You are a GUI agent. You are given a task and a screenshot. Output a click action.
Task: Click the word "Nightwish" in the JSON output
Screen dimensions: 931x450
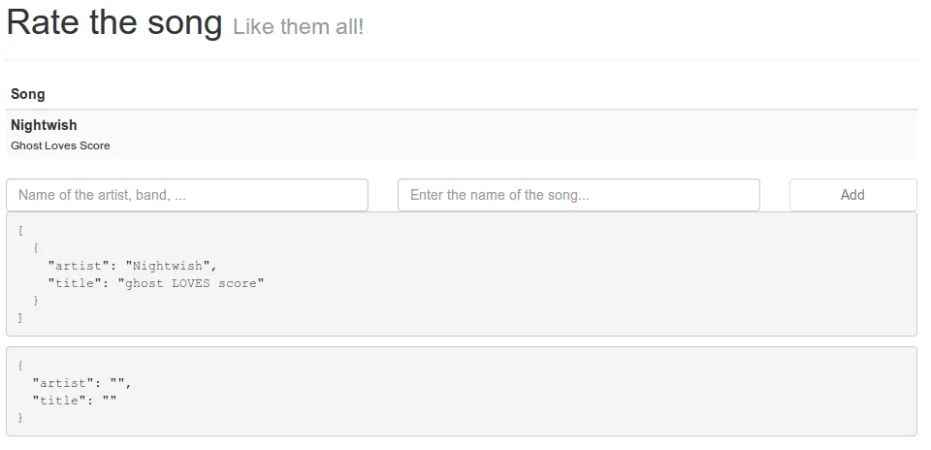(x=171, y=266)
